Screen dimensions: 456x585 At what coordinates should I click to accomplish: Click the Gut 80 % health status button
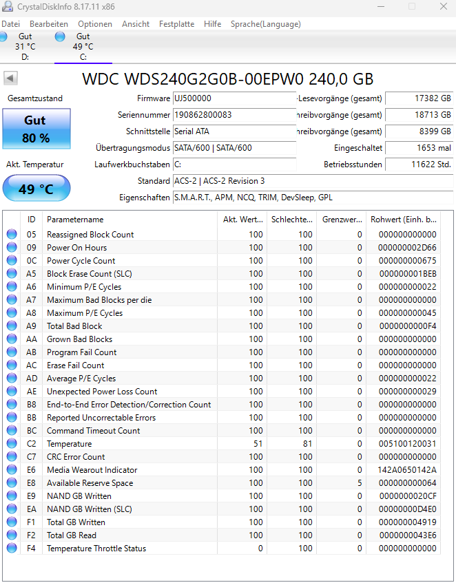click(x=37, y=129)
